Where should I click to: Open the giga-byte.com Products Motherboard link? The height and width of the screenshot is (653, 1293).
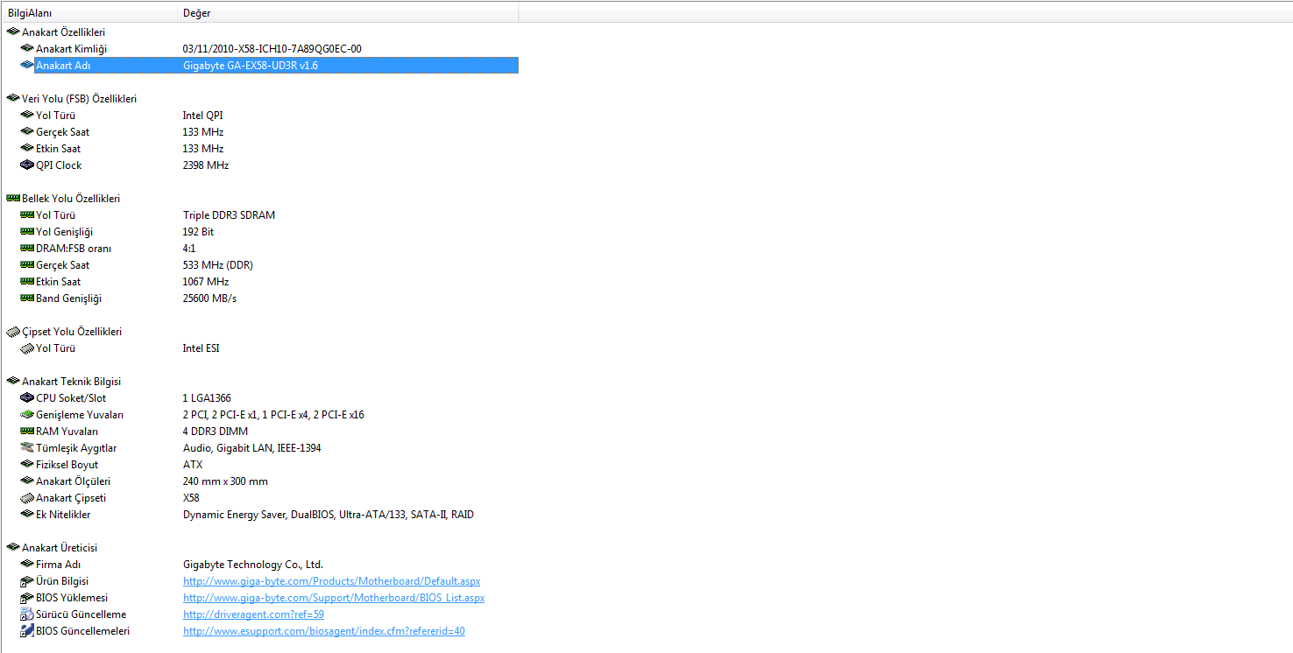tap(331, 581)
